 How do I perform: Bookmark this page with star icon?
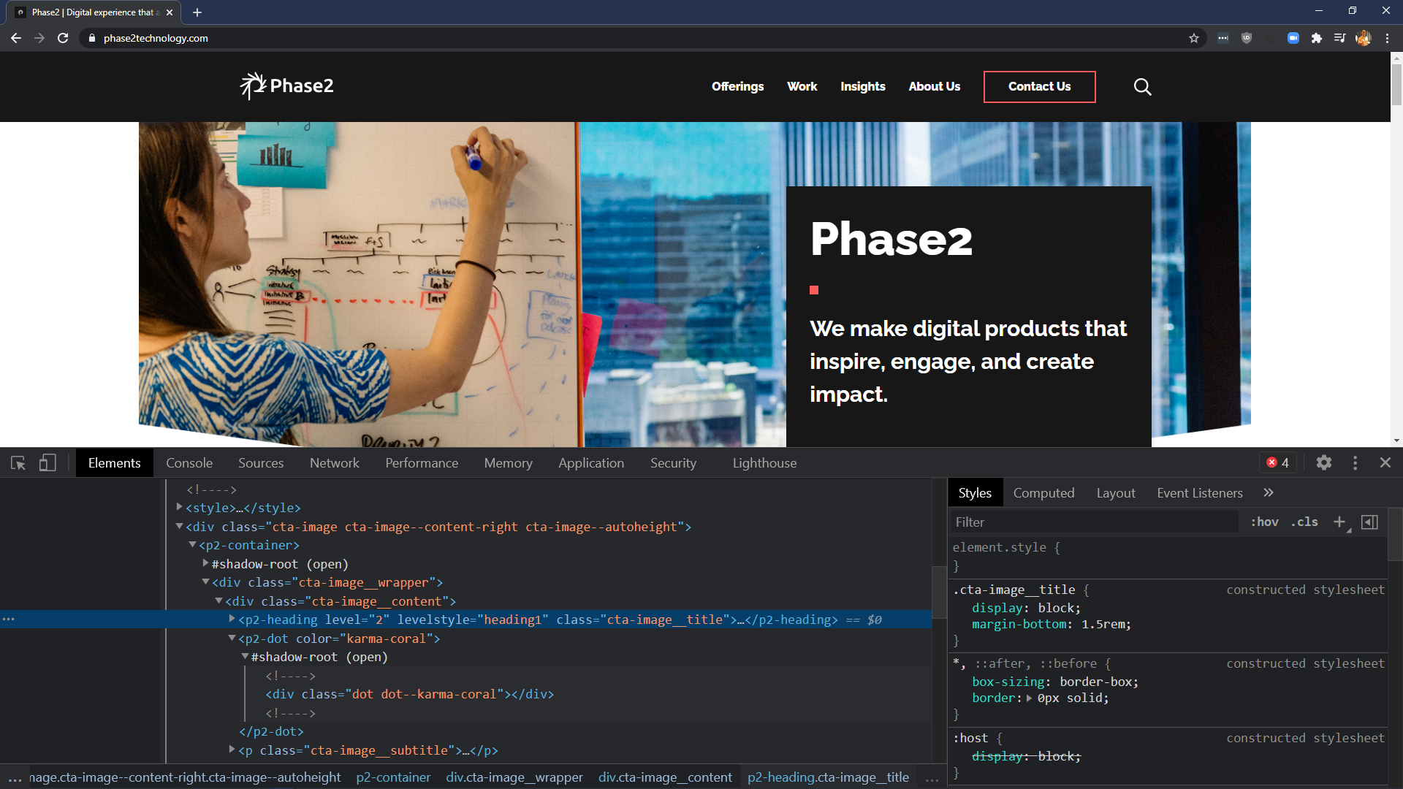coord(1194,38)
